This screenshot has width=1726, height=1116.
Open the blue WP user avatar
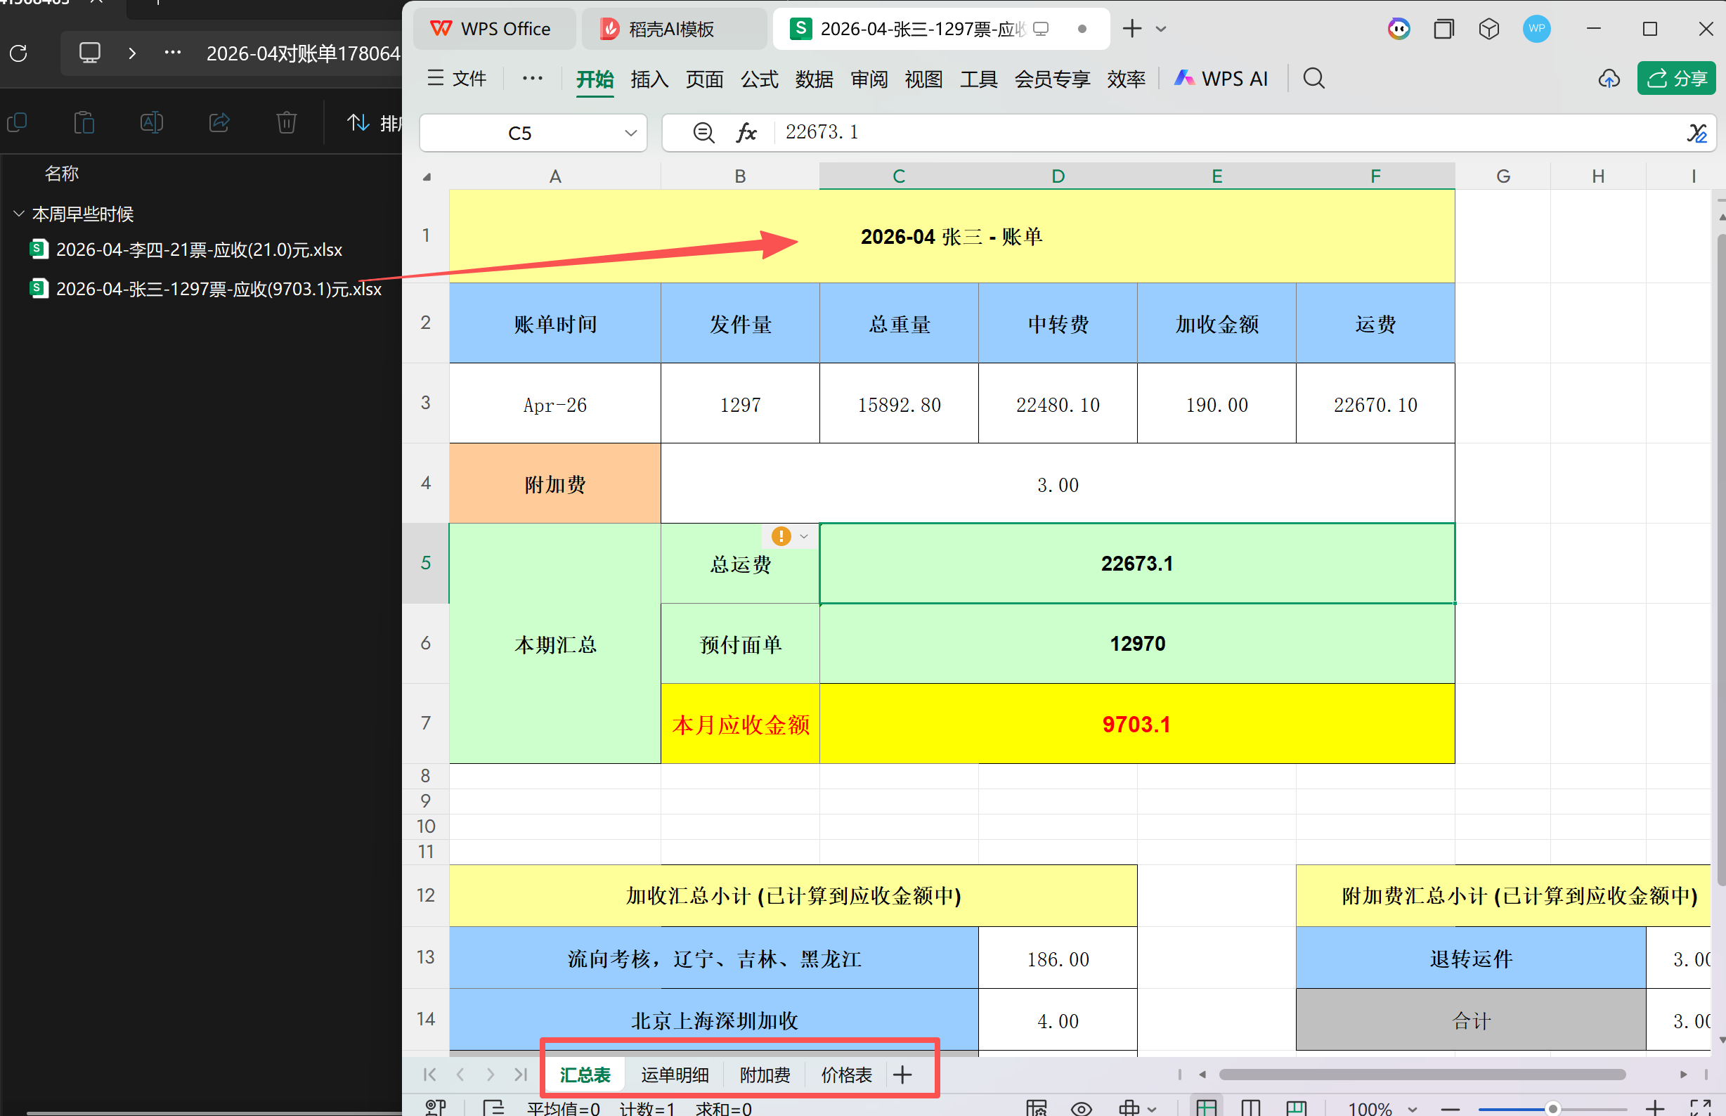[x=1536, y=29]
